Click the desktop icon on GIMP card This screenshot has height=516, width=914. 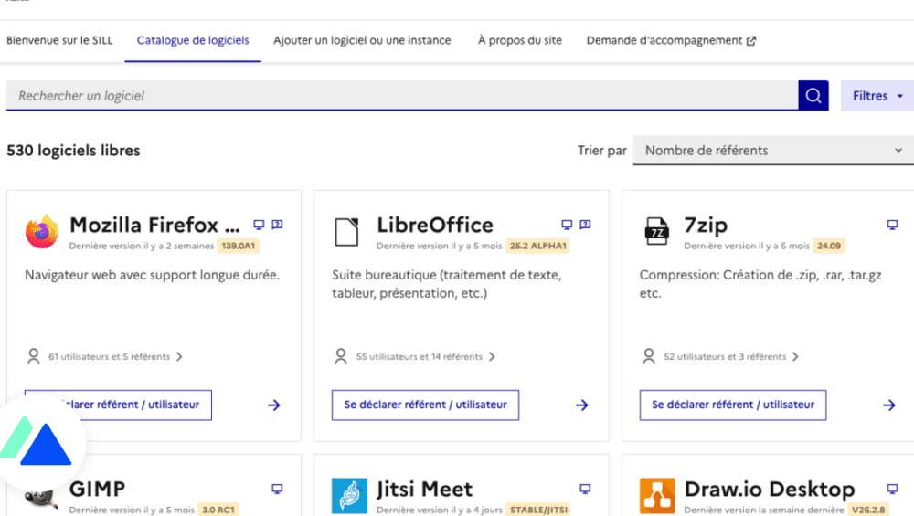(278, 489)
